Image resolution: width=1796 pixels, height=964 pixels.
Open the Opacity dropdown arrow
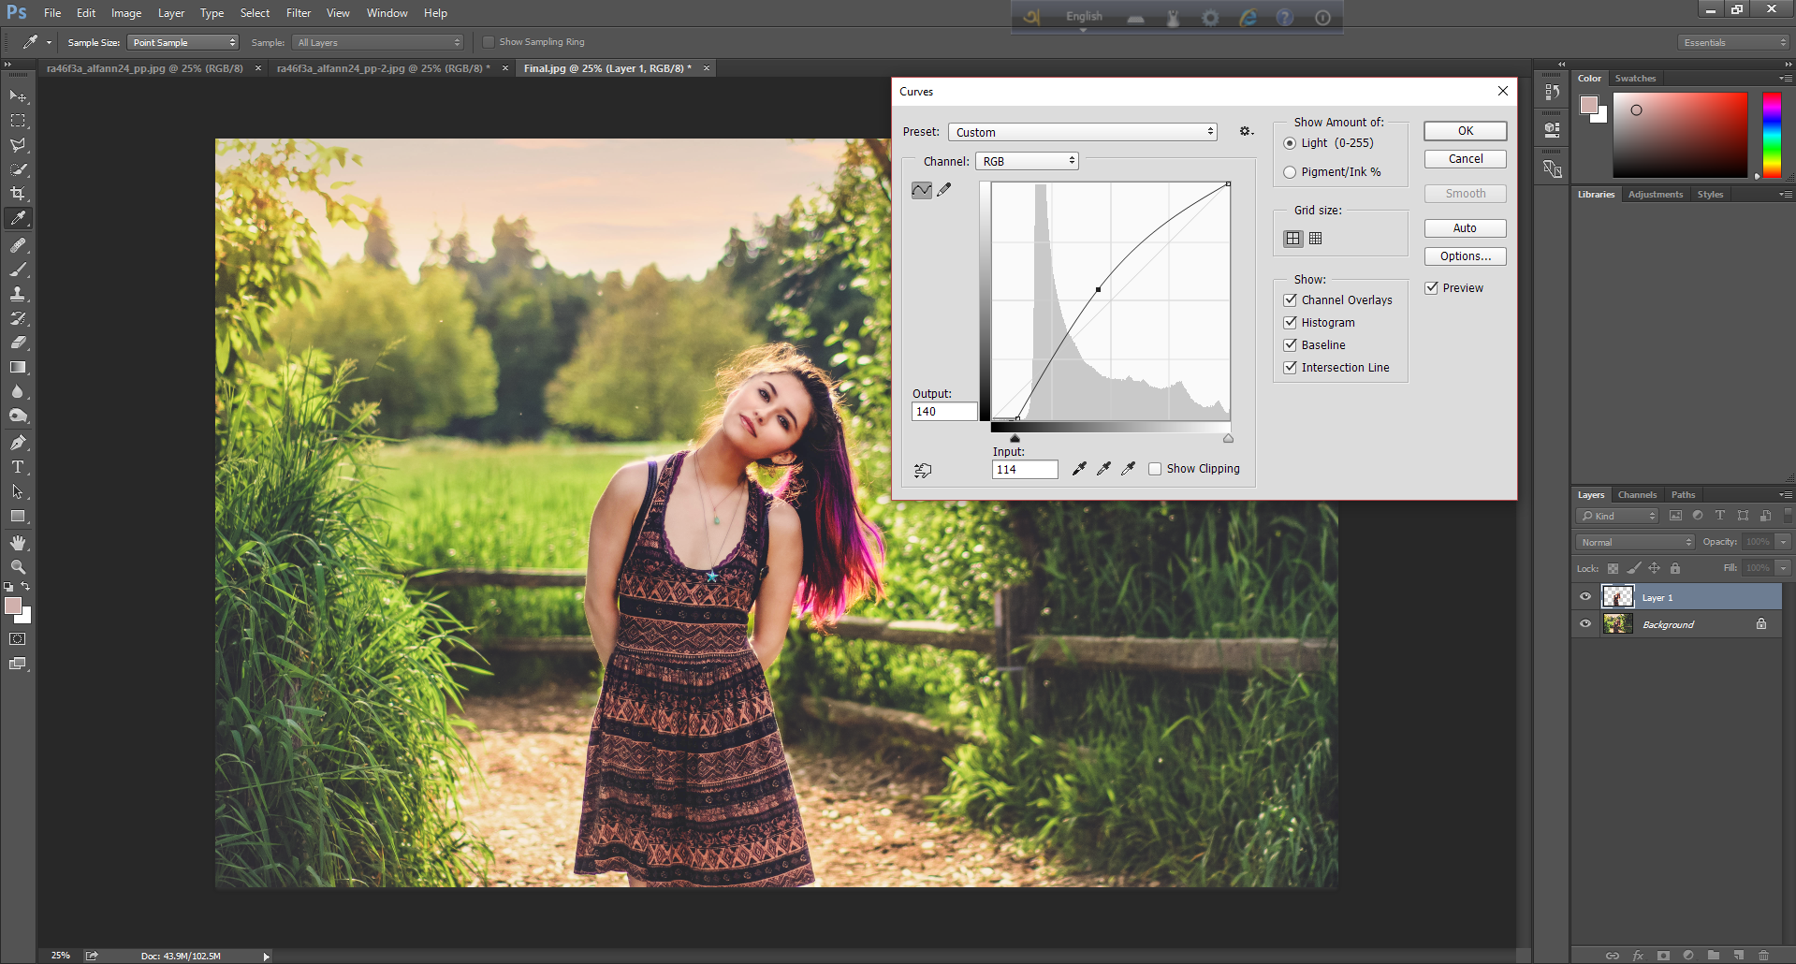coord(1783,542)
